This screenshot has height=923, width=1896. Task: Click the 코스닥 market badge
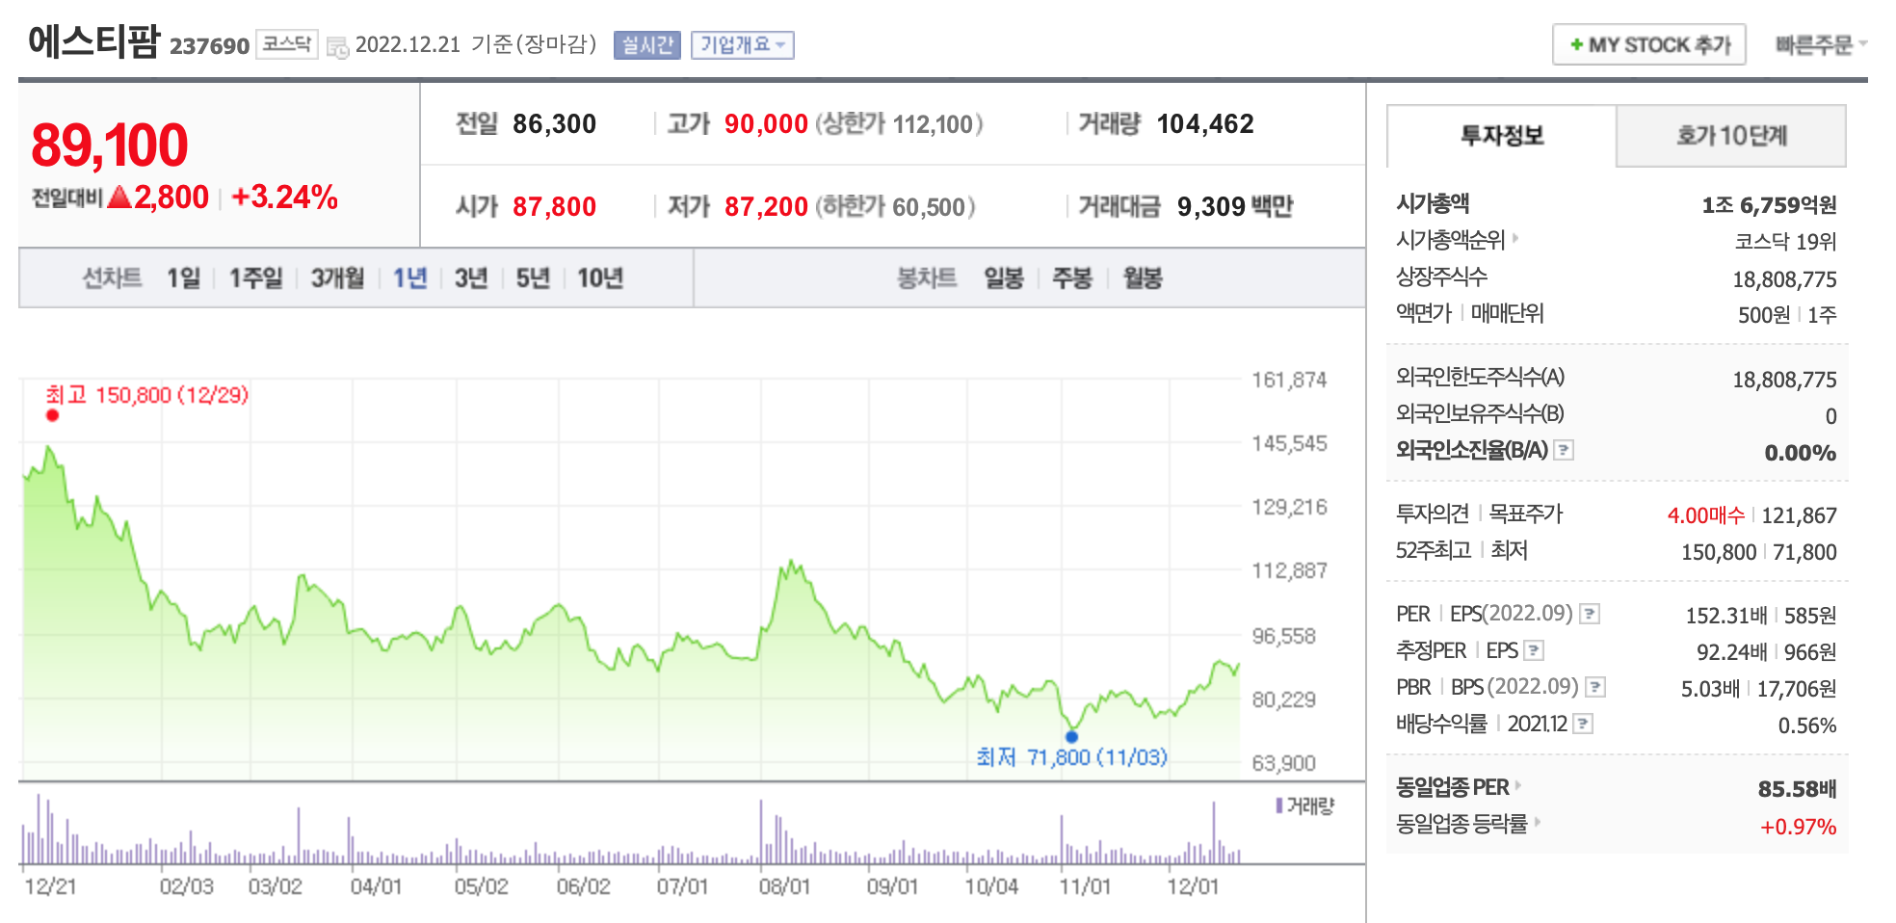tap(287, 44)
